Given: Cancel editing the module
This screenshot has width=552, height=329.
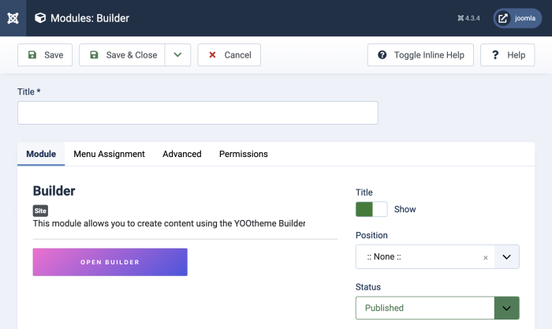Looking at the screenshot, I should pyautogui.click(x=229, y=55).
